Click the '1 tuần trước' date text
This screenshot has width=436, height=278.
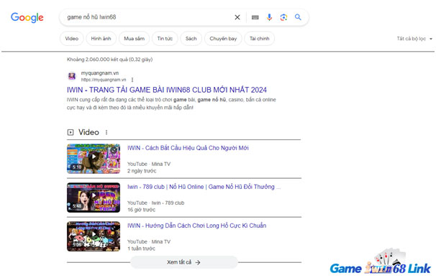click(x=141, y=249)
